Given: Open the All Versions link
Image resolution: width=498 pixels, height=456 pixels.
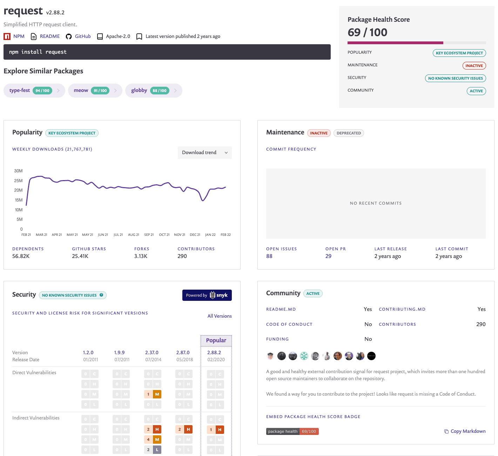Looking at the screenshot, I should (220, 316).
